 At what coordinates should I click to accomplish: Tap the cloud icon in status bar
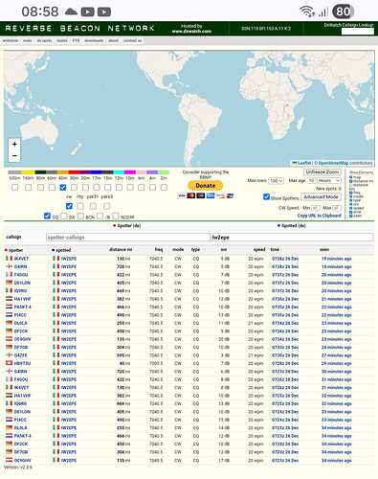point(71,11)
